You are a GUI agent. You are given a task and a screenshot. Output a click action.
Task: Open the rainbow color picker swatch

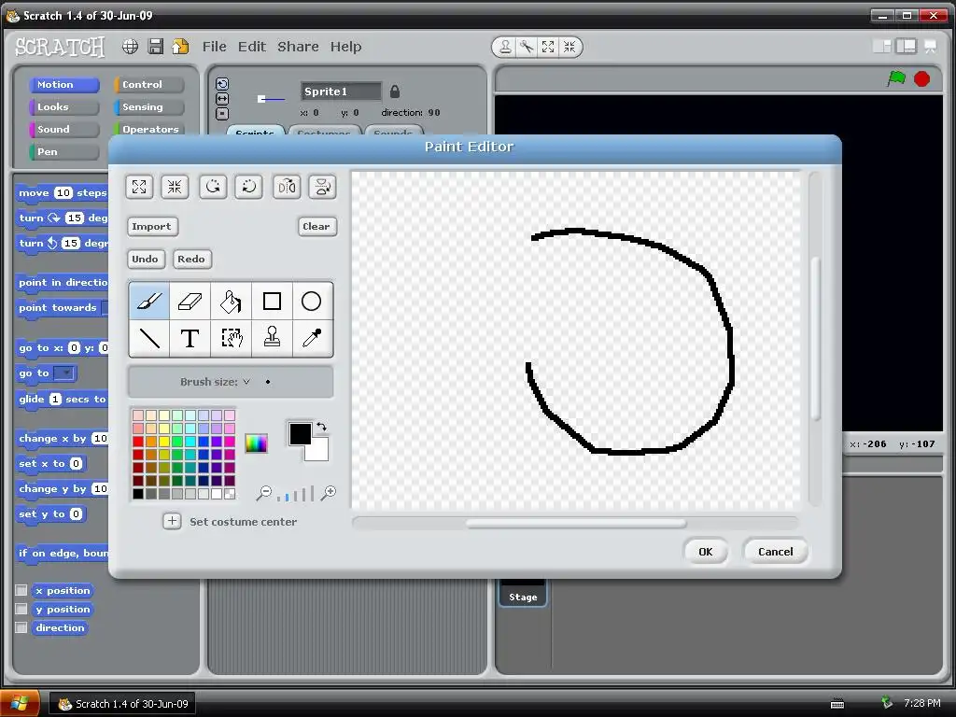coord(256,443)
